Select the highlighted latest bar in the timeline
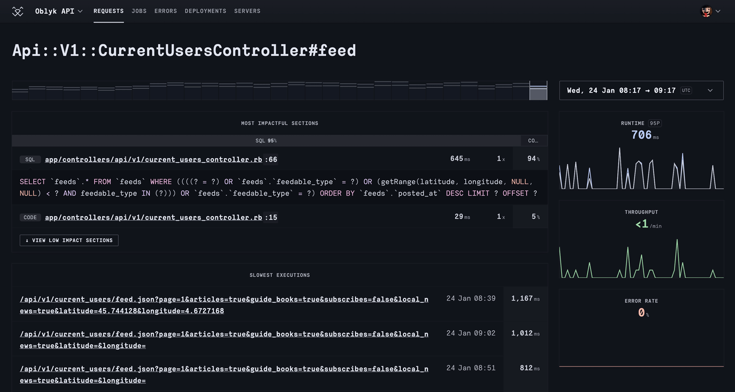The width and height of the screenshot is (735, 392). [538, 91]
